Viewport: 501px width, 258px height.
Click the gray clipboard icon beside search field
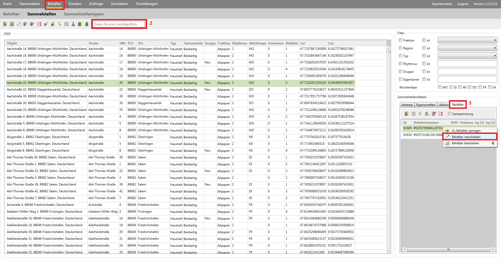[87, 24]
